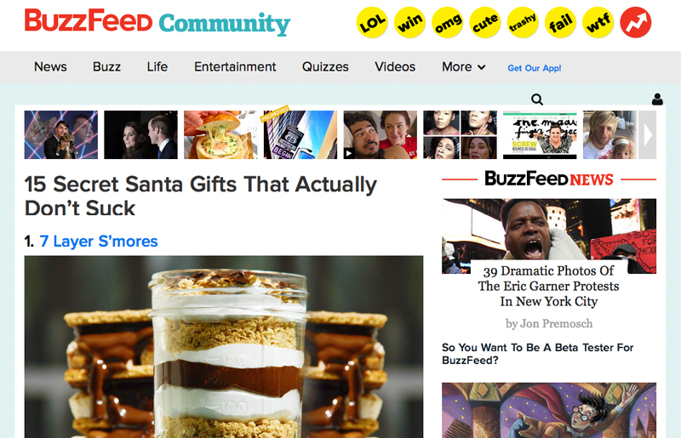This screenshot has height=438, width=681.
Task: Go to the Entertainment section
Action: pos(235,67)
